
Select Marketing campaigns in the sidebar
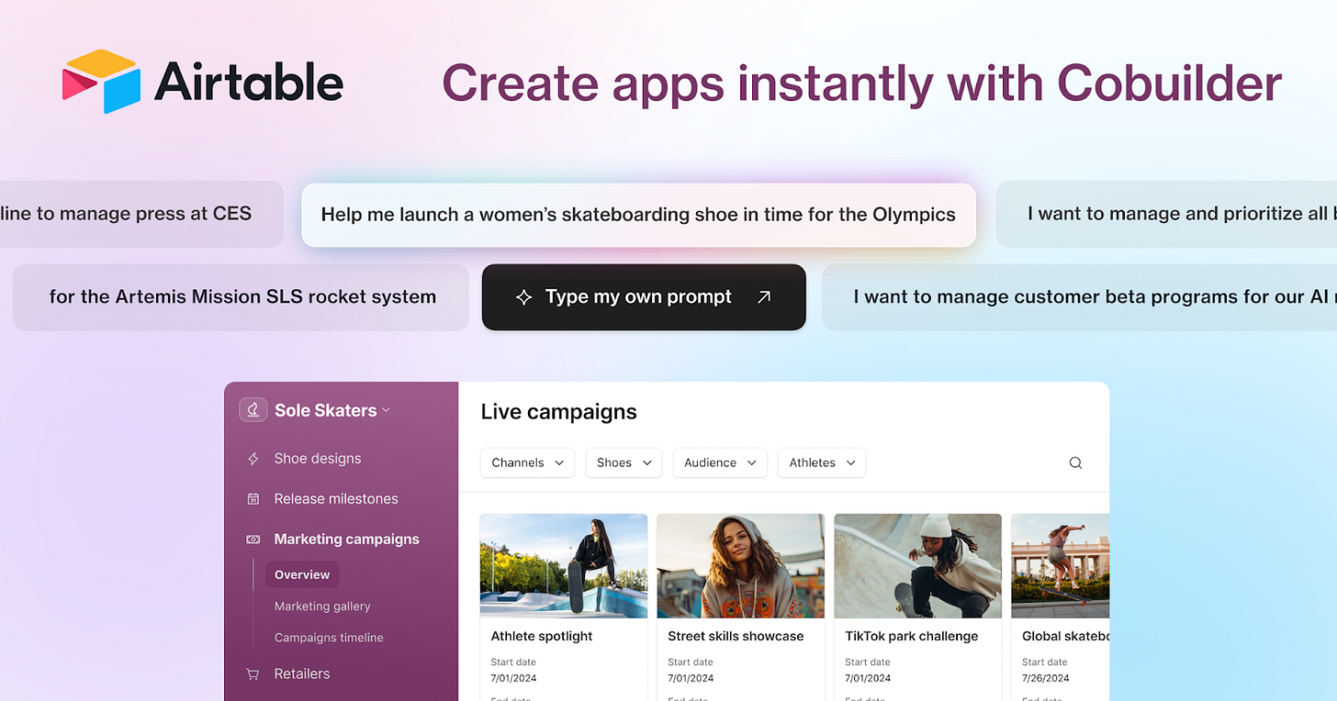pyautogui.click(x=346, y=540)
